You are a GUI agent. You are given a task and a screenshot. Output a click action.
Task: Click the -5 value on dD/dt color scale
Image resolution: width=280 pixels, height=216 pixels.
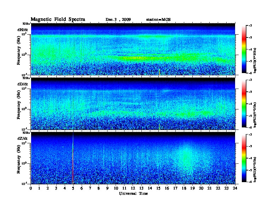[x=250, y=116]
